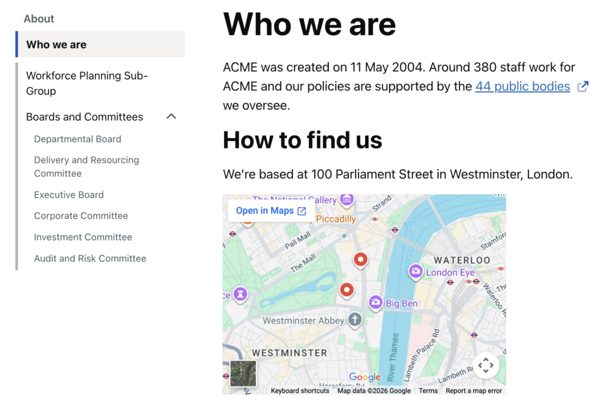The image size is (612, 411).
Task: Toggle fullscreen map view button
Action: click(x=485, y=366)
